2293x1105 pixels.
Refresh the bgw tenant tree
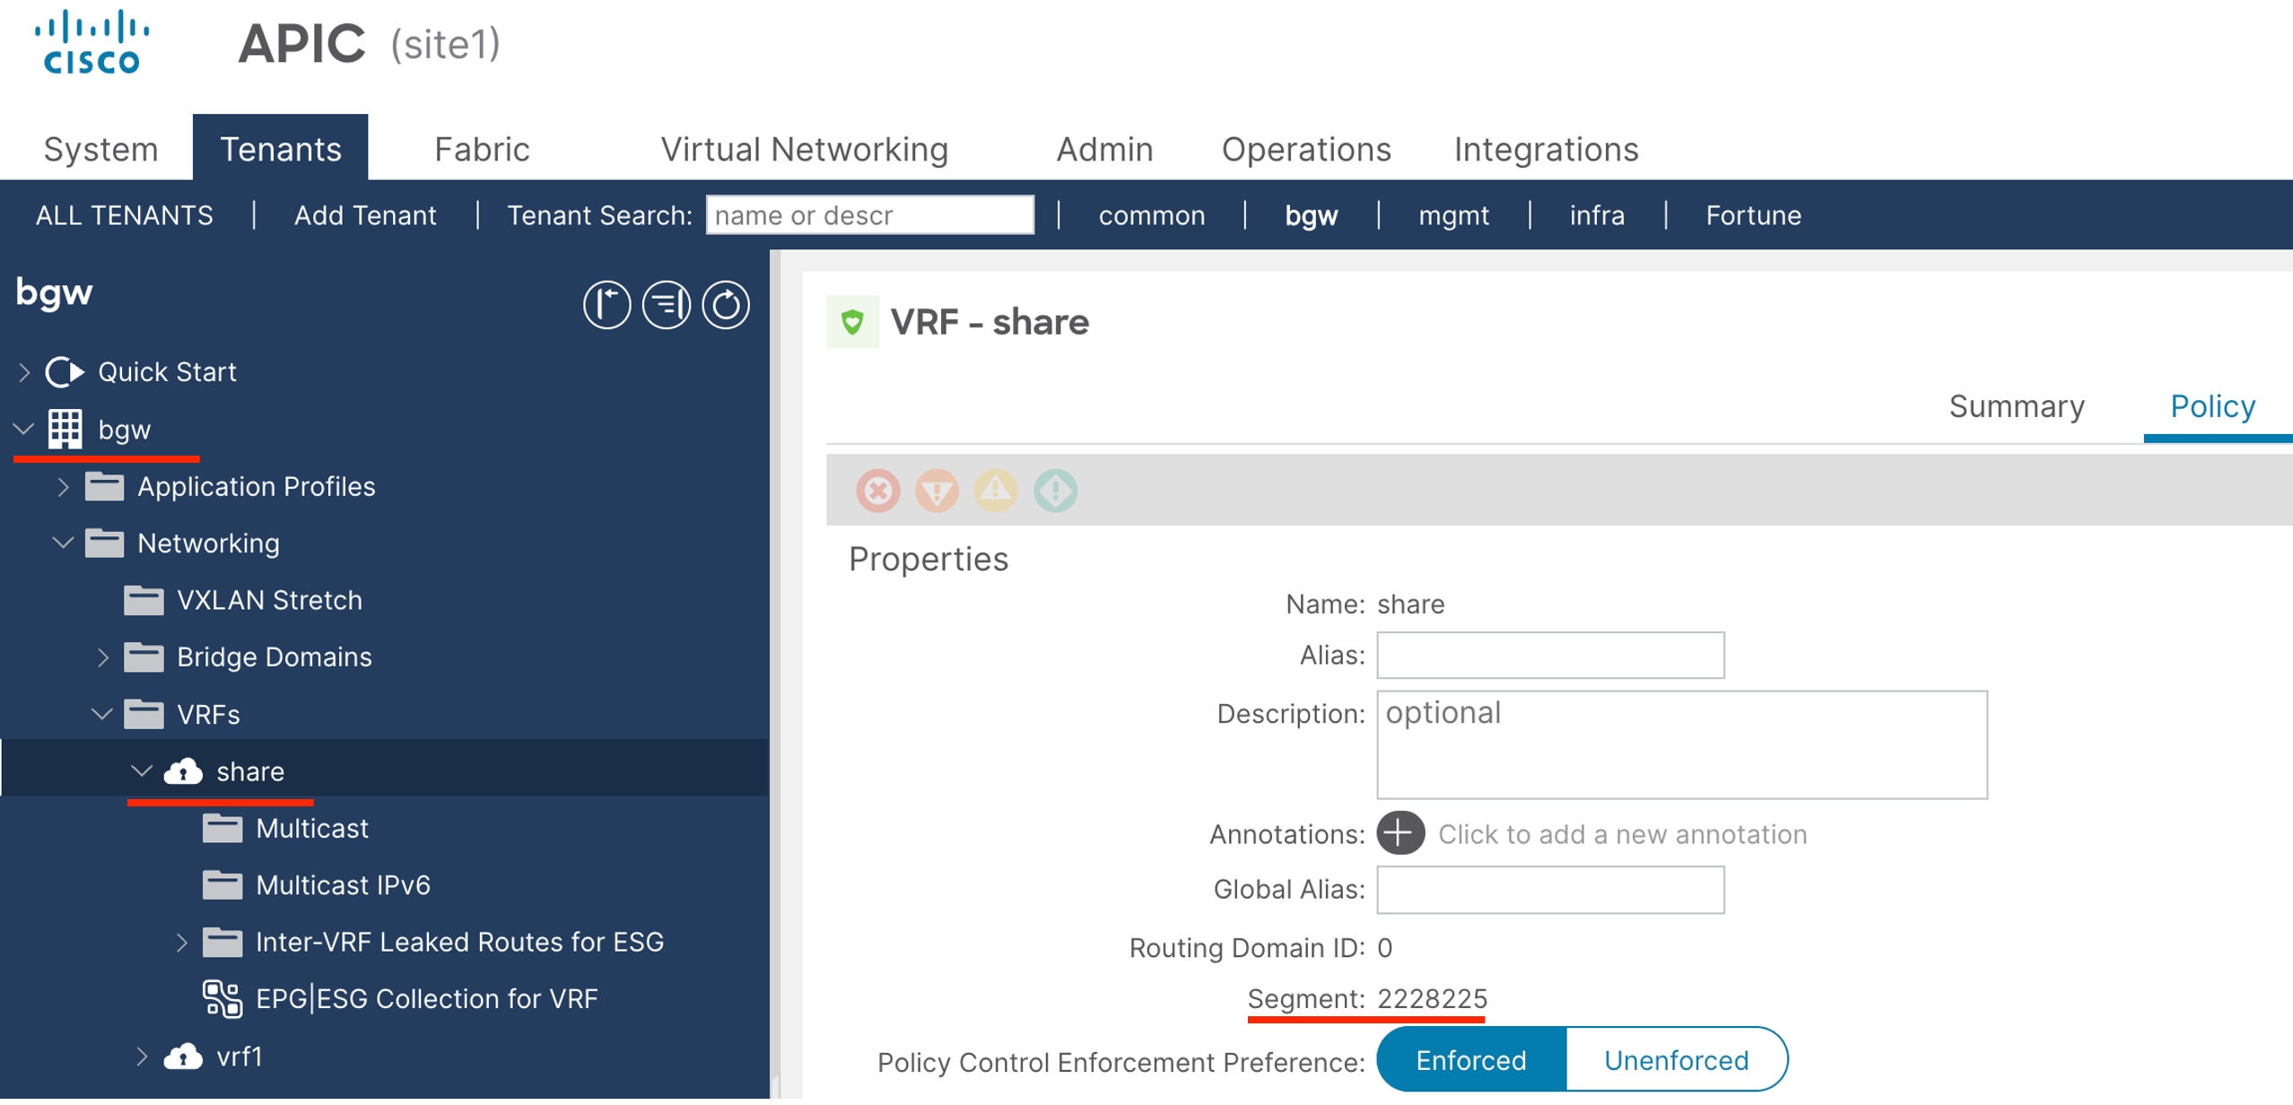[x=725, y=305]
